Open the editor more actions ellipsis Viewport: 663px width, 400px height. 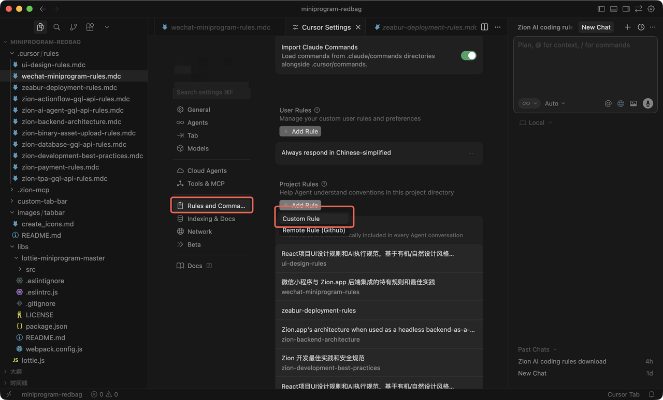(x=498, y=27)
